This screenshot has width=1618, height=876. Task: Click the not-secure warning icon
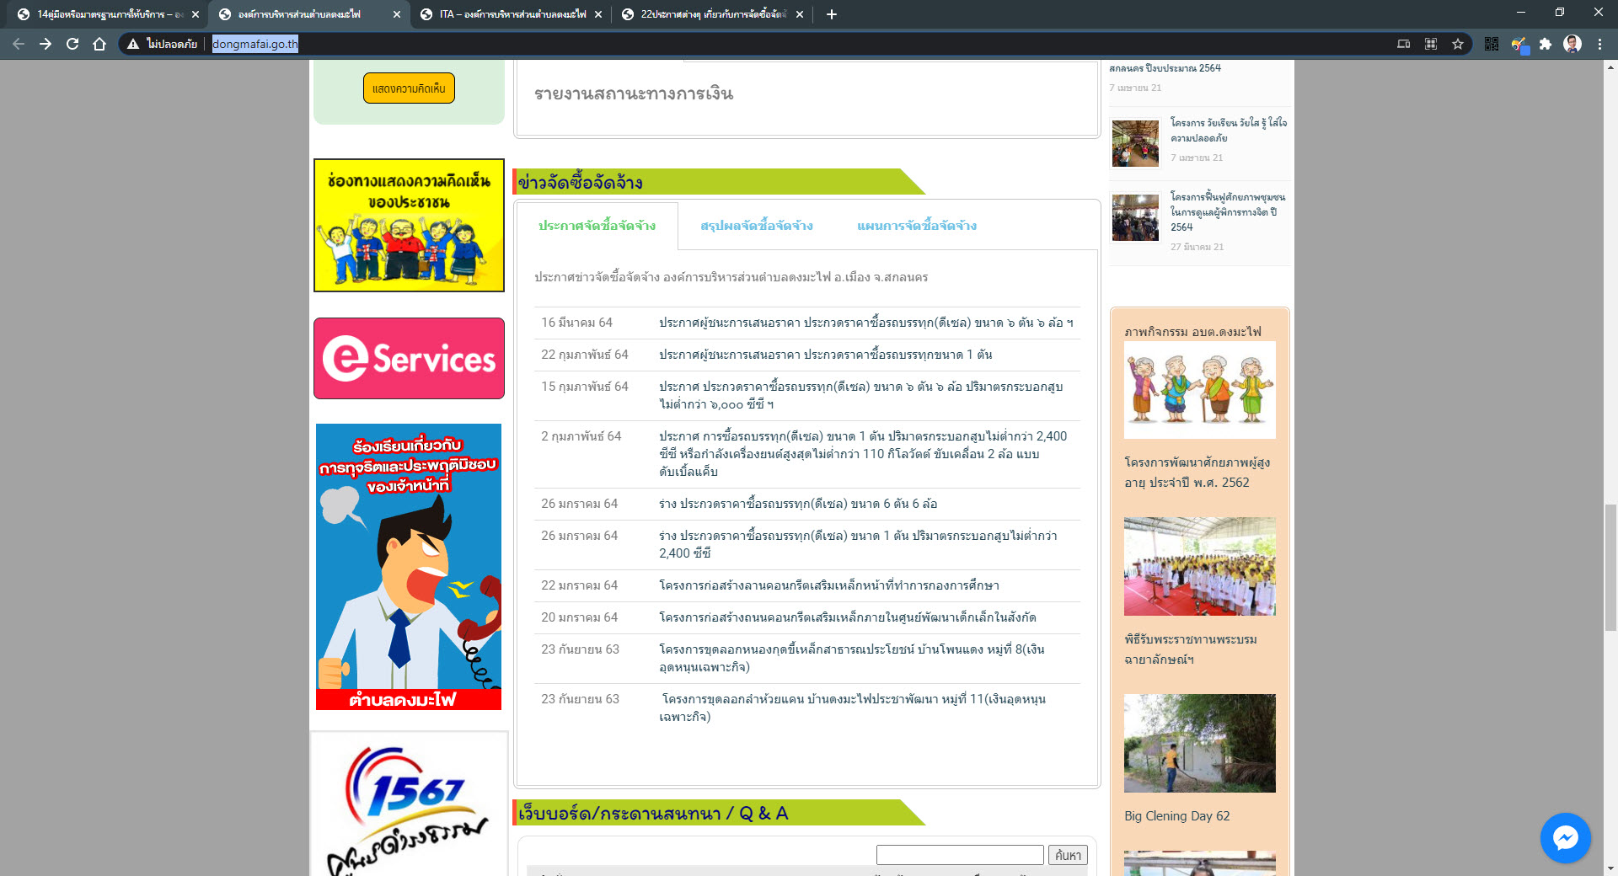click(133, 44)
